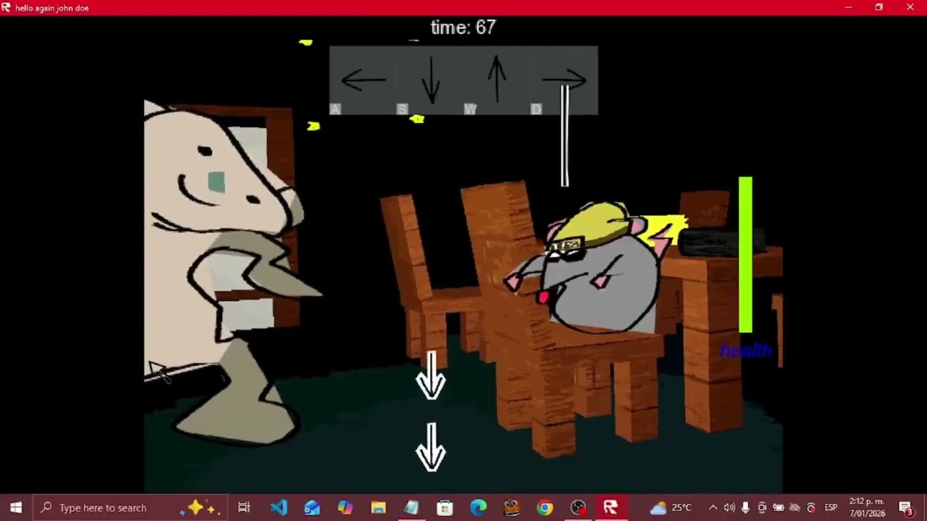This screenshot has height=521, width=927.
Task: Click the blue "health" label
Action: click(x=746, y=351)
